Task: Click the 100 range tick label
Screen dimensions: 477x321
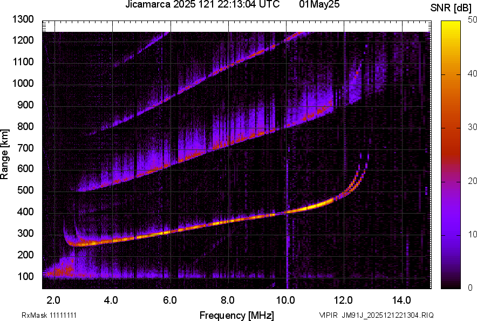Action: [x=25, y=276]
